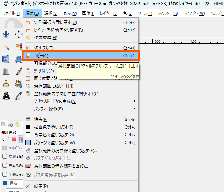Viewport: 224px width, 192px height.
Task: Open the Colors menu
Action: tap(128, 13)
